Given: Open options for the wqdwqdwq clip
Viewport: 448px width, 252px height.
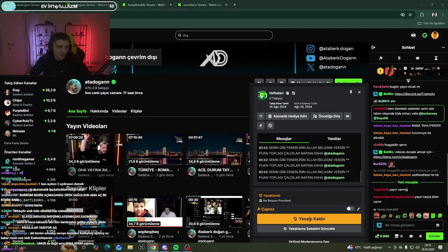Looking at the screenshot, I should pyautogui.click(x=178, y=232).
